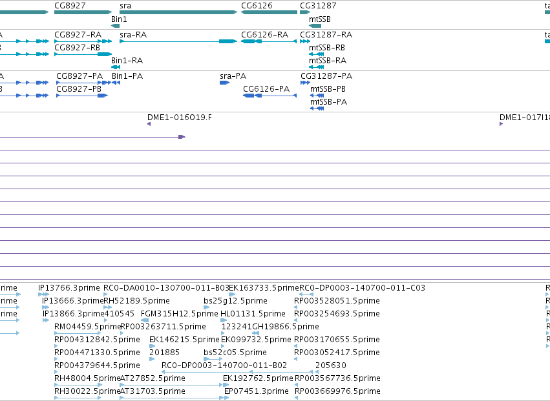The height and width of the screenshot is (401, 550).
Task: Click mtSSB-PB protein feature
Action: pyautogui.click(x=317, y=96)
